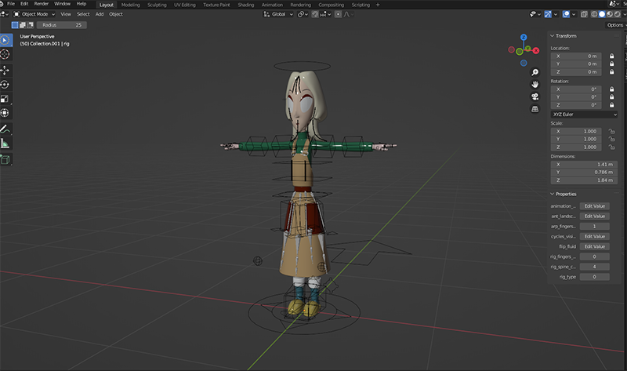The height and width of the screenshot is (371, 627).
Task: Open the XYZ Euler rotation mode dropdown
Action: click(x=585, y=114)
